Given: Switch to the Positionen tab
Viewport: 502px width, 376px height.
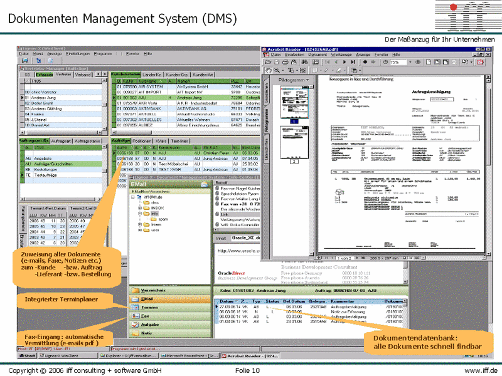Looking at the screenshot, I should tap(142, 141).
